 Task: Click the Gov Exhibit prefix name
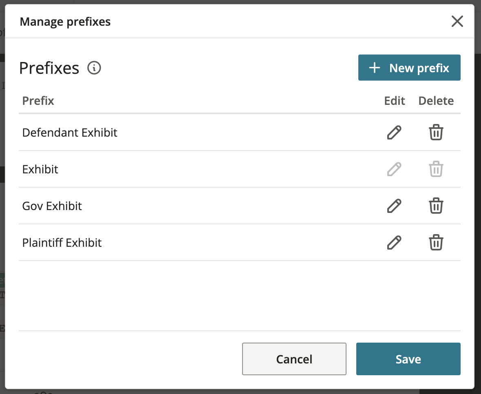point(52,206)
